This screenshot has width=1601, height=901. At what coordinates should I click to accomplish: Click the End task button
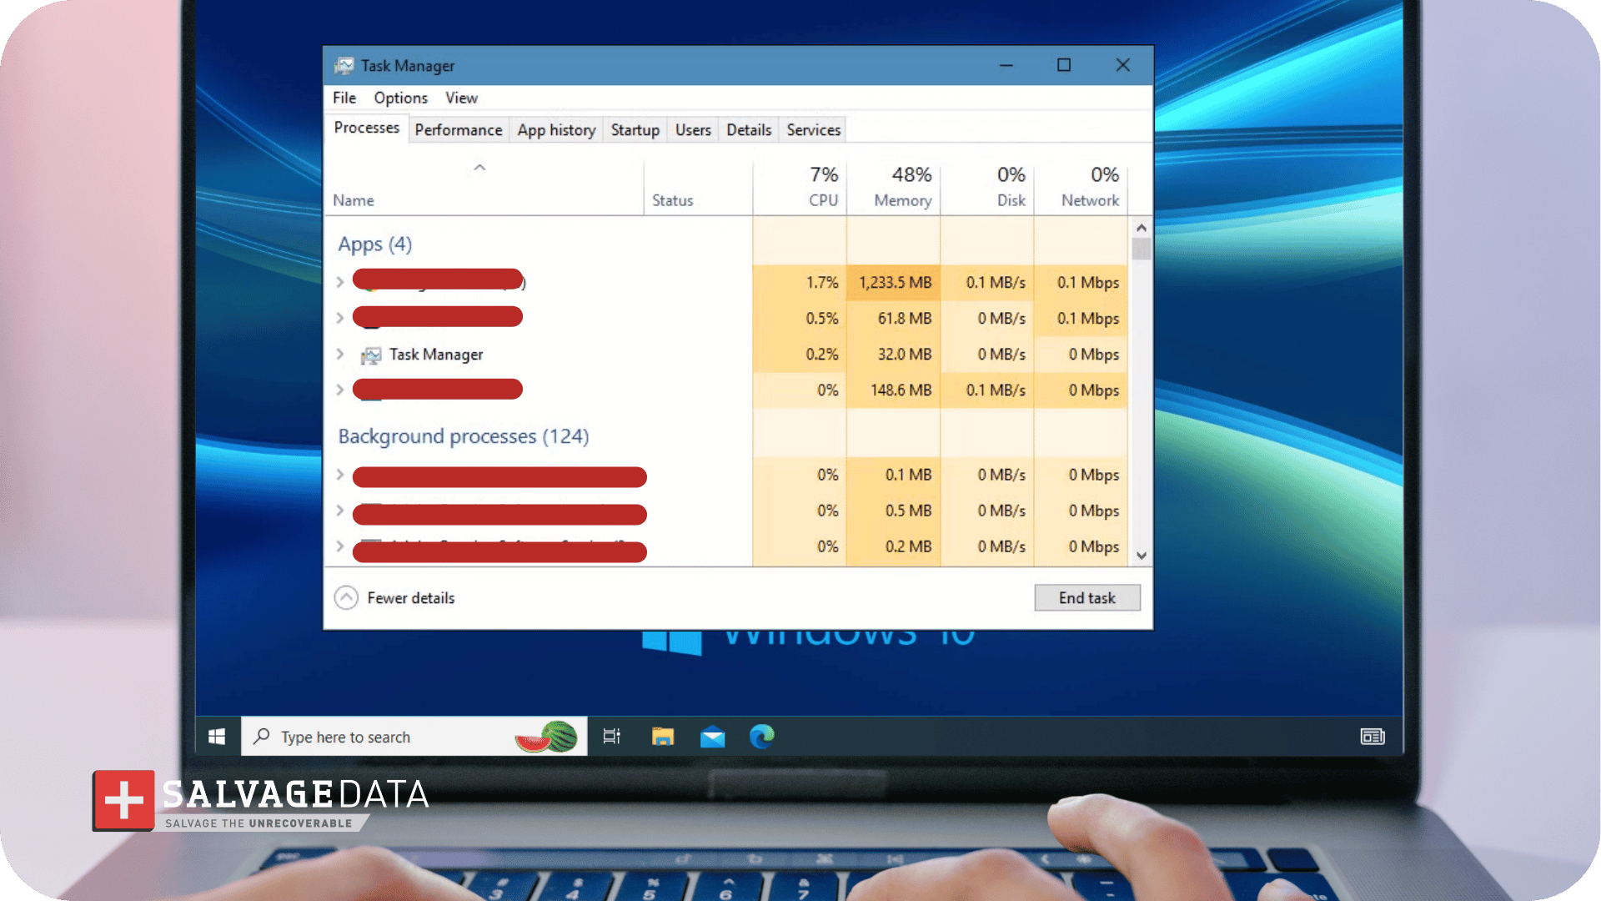coord(1087,597)
